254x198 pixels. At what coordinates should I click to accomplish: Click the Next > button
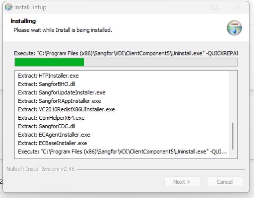tap(182, 182)
